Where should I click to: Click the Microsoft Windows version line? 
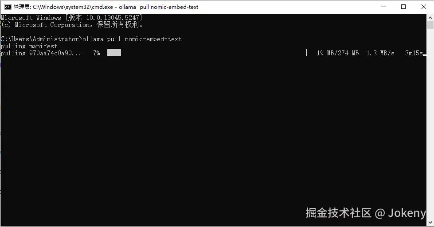coord(71,18)
